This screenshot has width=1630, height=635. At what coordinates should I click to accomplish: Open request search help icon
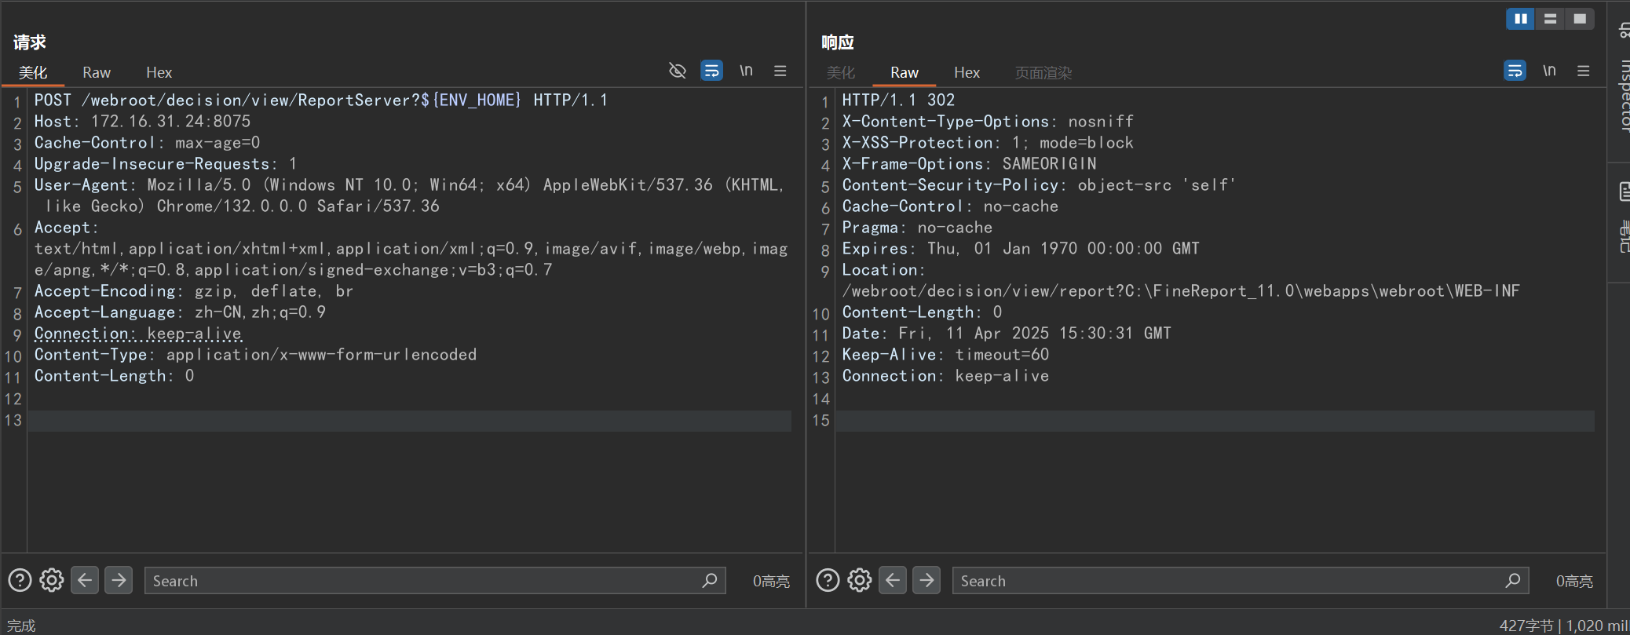[20, 581]
